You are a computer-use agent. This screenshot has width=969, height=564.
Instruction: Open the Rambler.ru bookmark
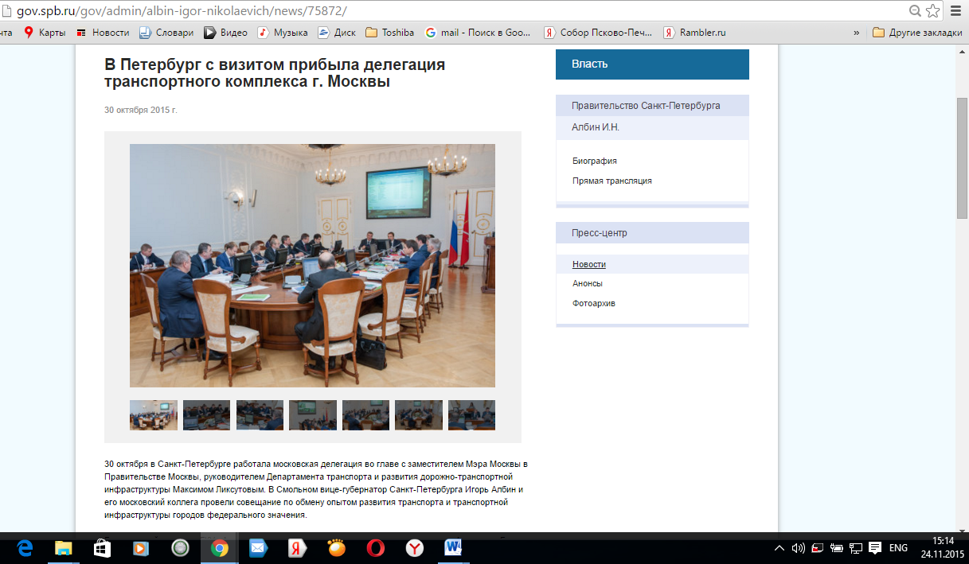694,33
